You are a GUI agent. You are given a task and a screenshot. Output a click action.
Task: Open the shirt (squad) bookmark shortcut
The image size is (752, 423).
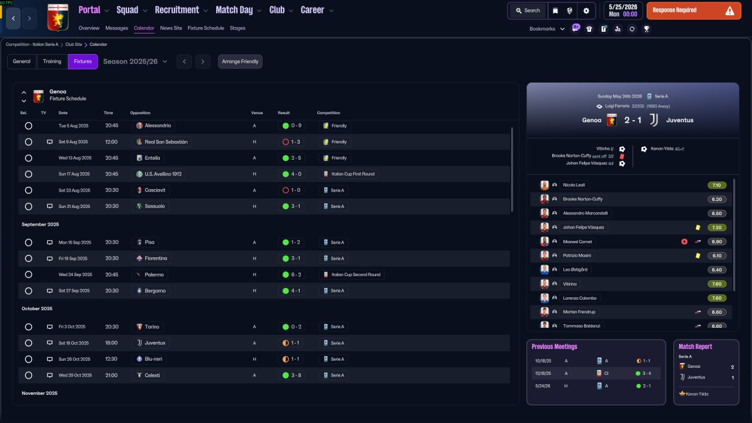589,29
